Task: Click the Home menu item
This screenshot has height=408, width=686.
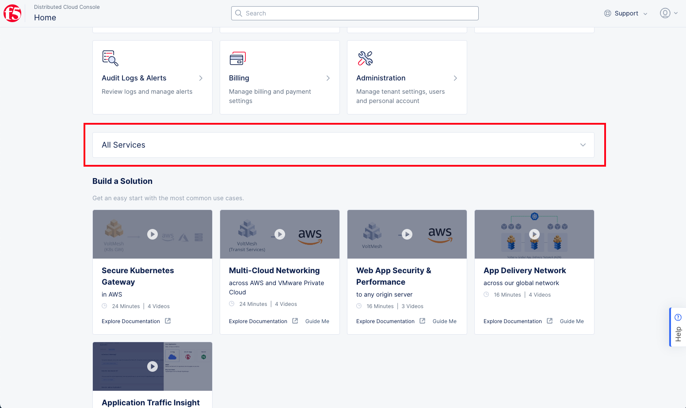Action: [45, 18]
